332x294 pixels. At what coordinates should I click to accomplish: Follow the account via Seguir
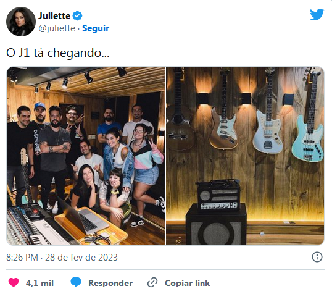point(96,28)
